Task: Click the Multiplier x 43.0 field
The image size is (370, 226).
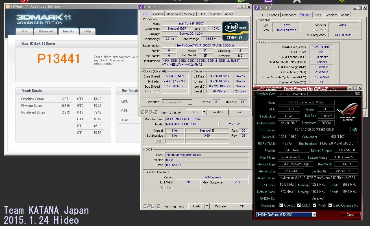Action: tap(175, 81)
